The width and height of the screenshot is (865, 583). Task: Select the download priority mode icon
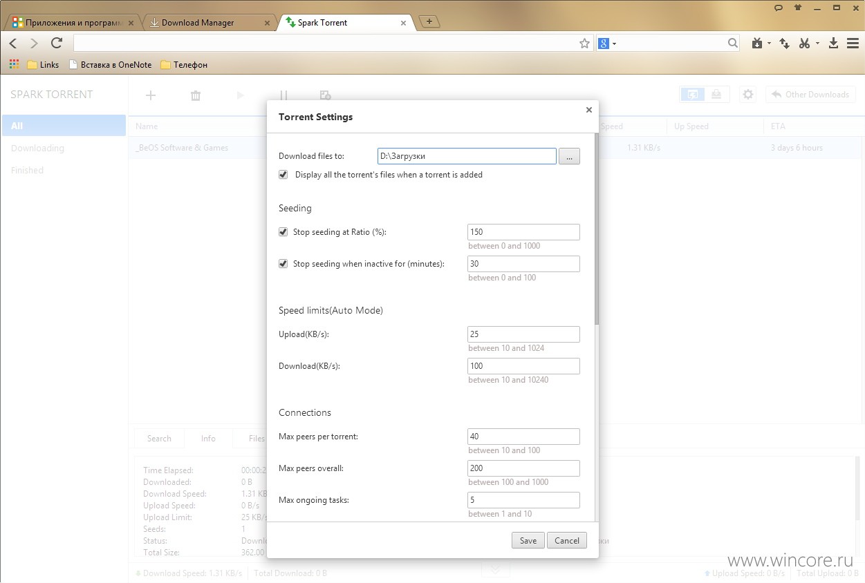tap(717, 95)
